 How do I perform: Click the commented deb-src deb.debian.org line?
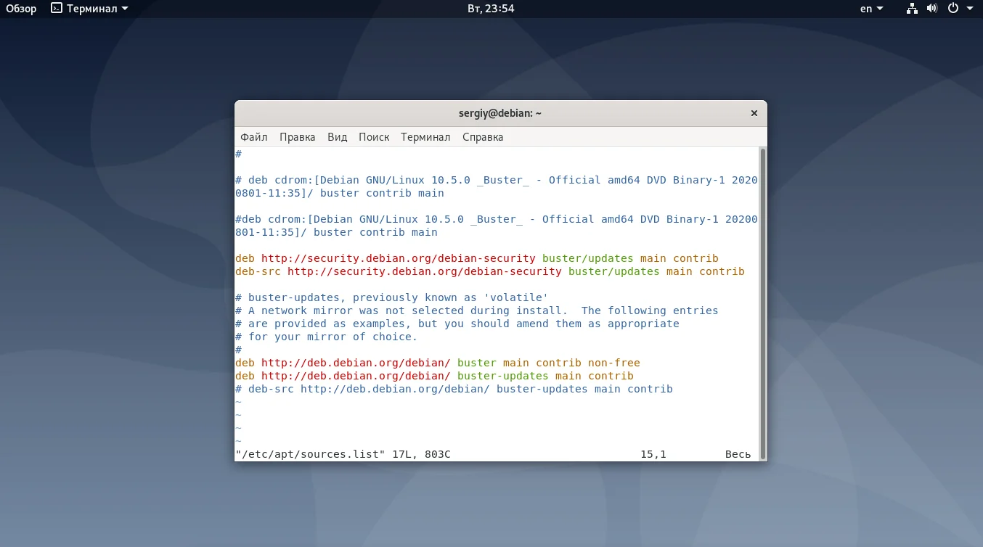454,389
